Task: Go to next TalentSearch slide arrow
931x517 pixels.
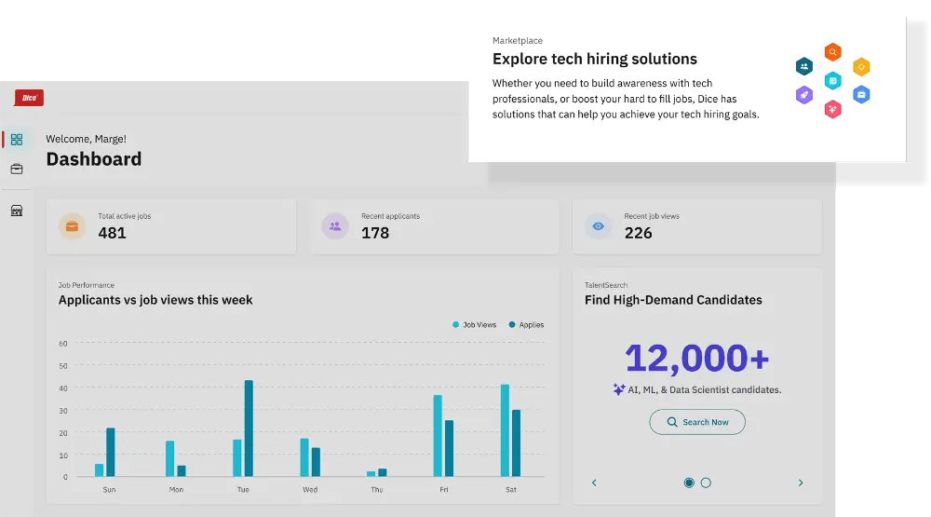Action: [801, 483]
